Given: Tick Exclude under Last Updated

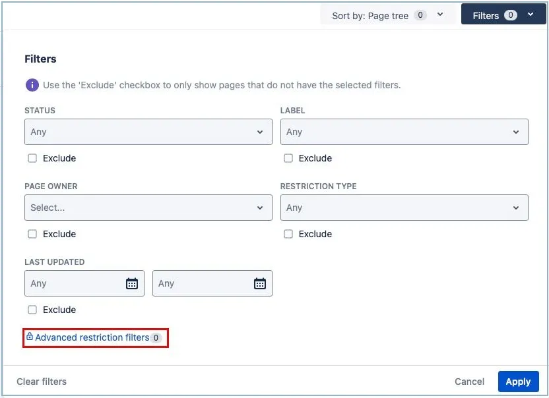Looking at the screenshot, I should pos(32,310).
